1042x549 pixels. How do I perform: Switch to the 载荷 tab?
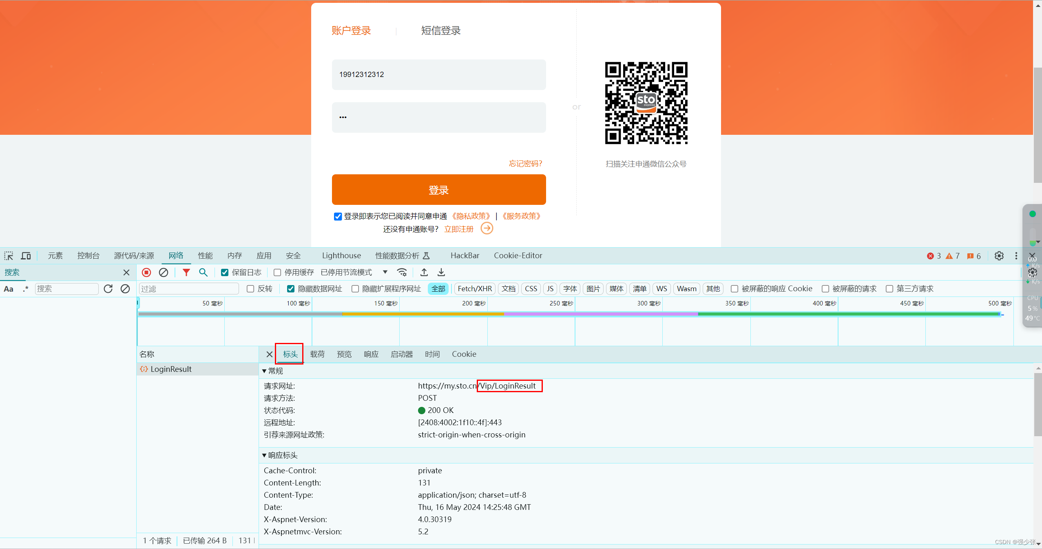click(317, 354)
